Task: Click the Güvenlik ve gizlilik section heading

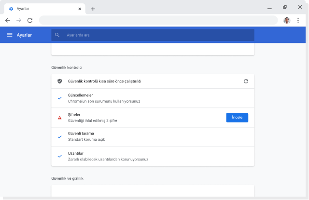Action: coord(67,178)
